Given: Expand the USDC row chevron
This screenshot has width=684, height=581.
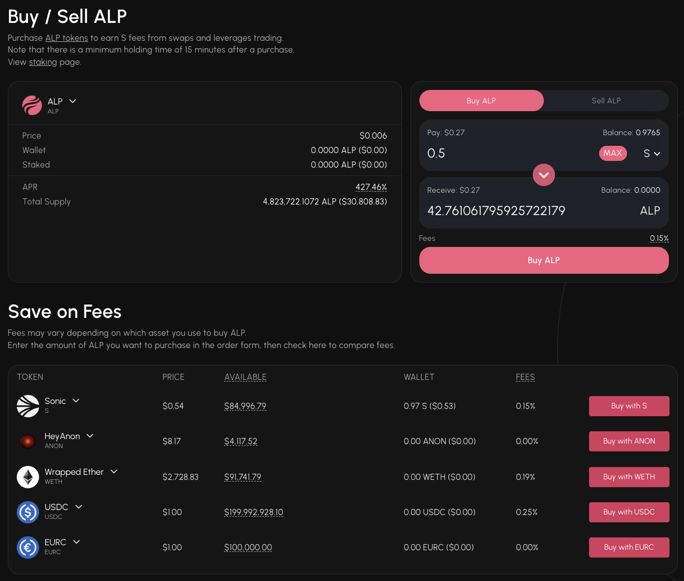Looking at the screenshot, I should point(79,507).
